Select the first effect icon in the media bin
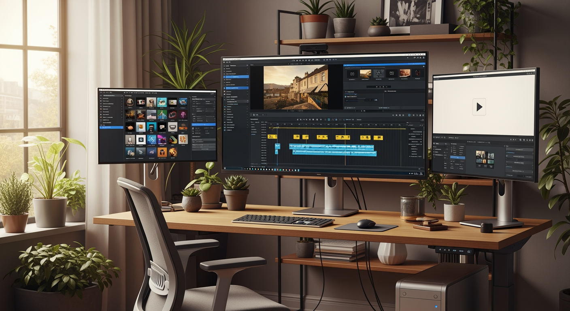This screenshot has width=570, height=311. 352,74
